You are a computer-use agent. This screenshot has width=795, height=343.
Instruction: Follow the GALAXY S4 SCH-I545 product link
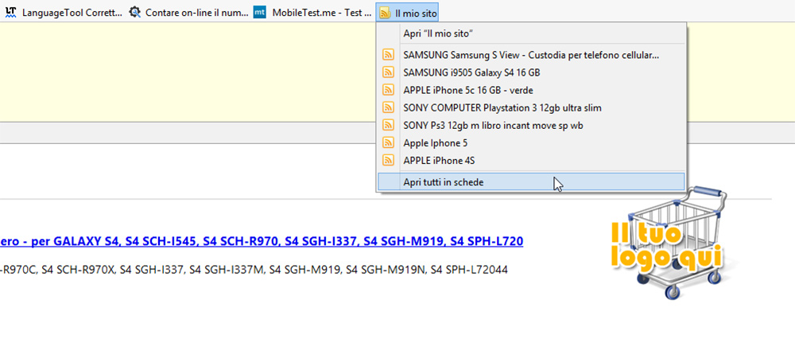pos(262,241)
